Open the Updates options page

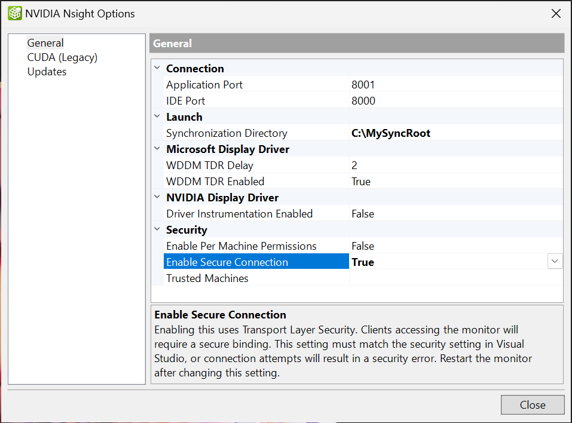coord(47,72)
